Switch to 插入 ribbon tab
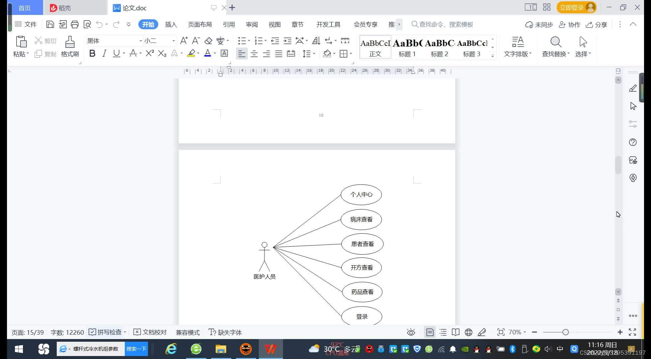This screenshot has width=651, height=359. [171, 24]
